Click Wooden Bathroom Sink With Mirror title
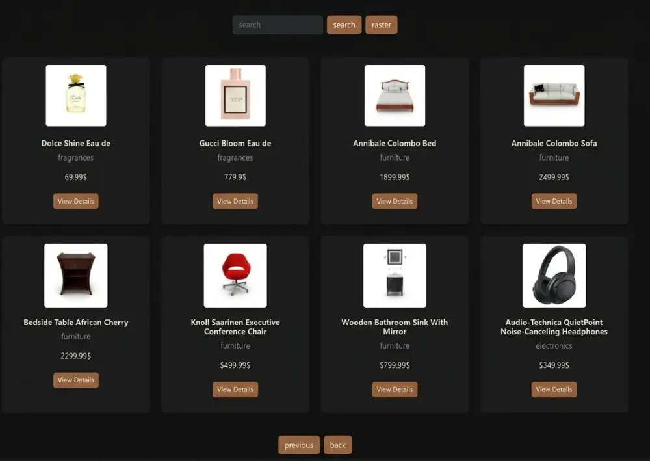 pos(395,326)
